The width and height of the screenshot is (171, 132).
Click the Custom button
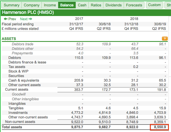[154, 5]
